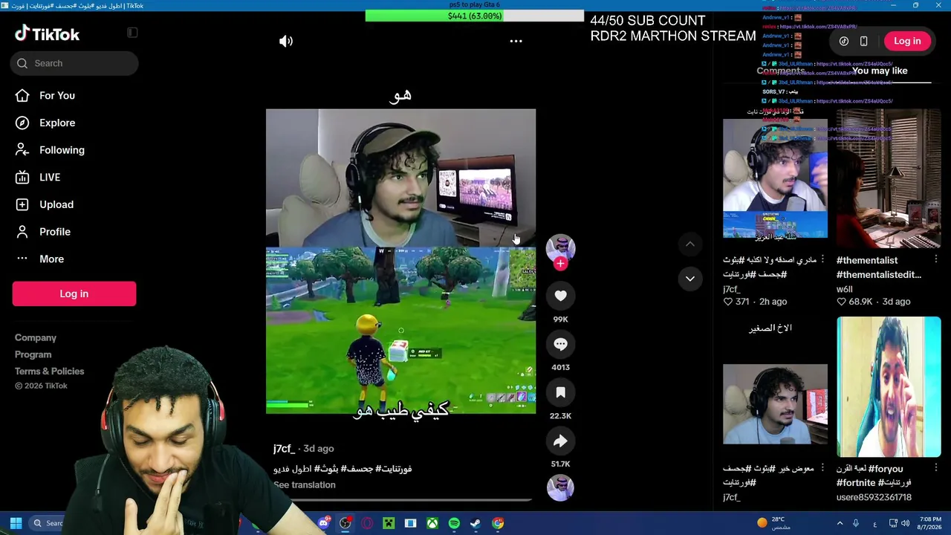This screenshot has width=951, height=535.
Task: Like the video with the heart icon
Action: (x=560, y=296)
